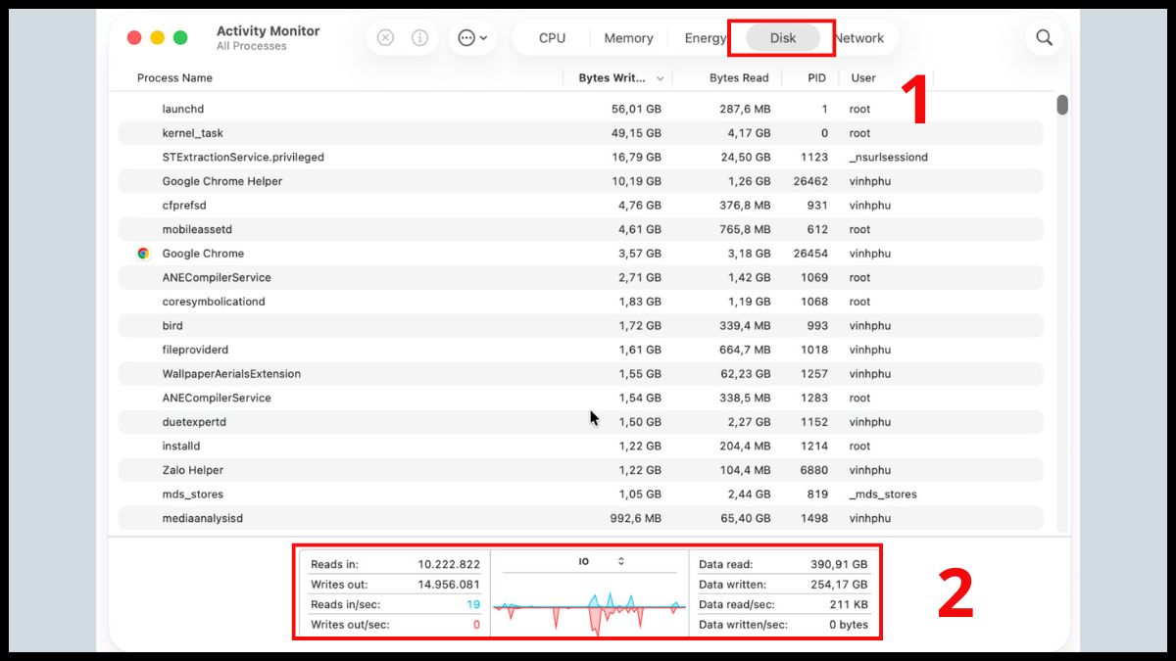Toggle sort order on Bytes Written column

pyautogui.click(x=619, y=78)
